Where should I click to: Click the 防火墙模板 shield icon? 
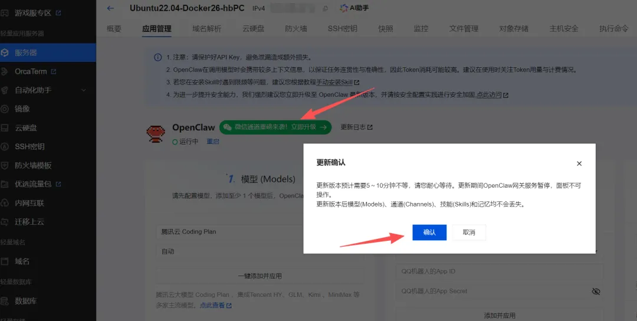click(x=5, y=165)
